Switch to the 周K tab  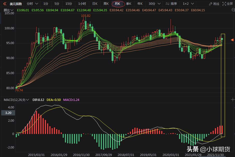coord(106,4)
